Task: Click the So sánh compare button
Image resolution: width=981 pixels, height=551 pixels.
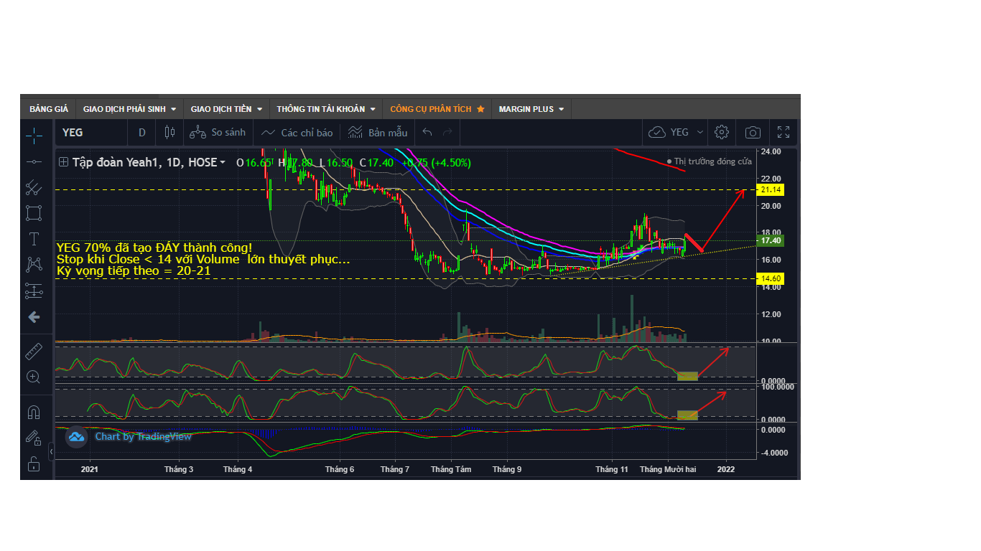Action: point(218,132)
